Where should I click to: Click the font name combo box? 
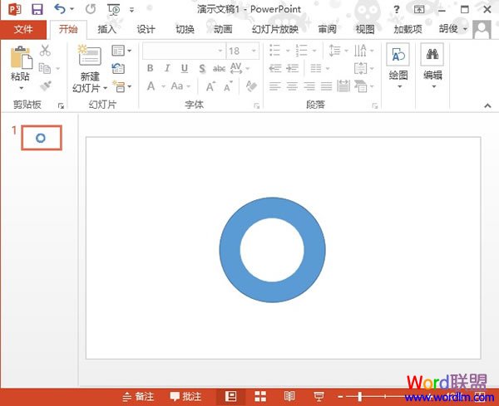click(184, 51)
